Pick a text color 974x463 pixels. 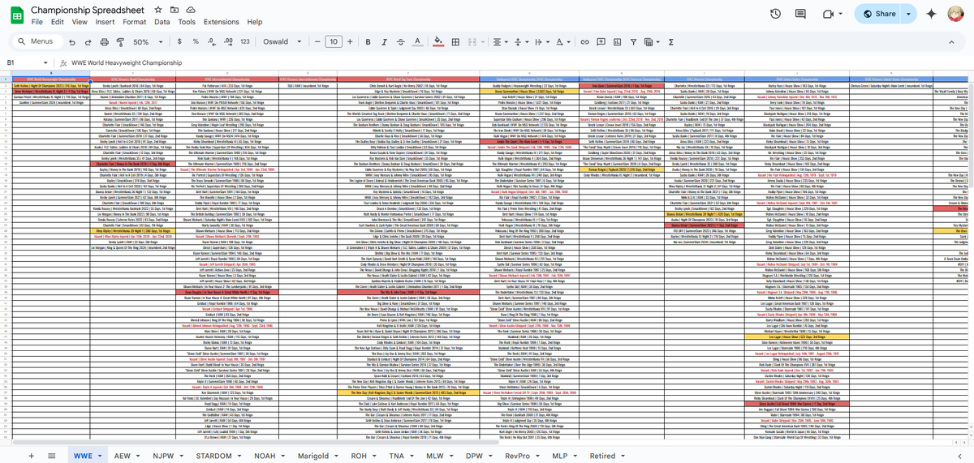pos(417,42)
